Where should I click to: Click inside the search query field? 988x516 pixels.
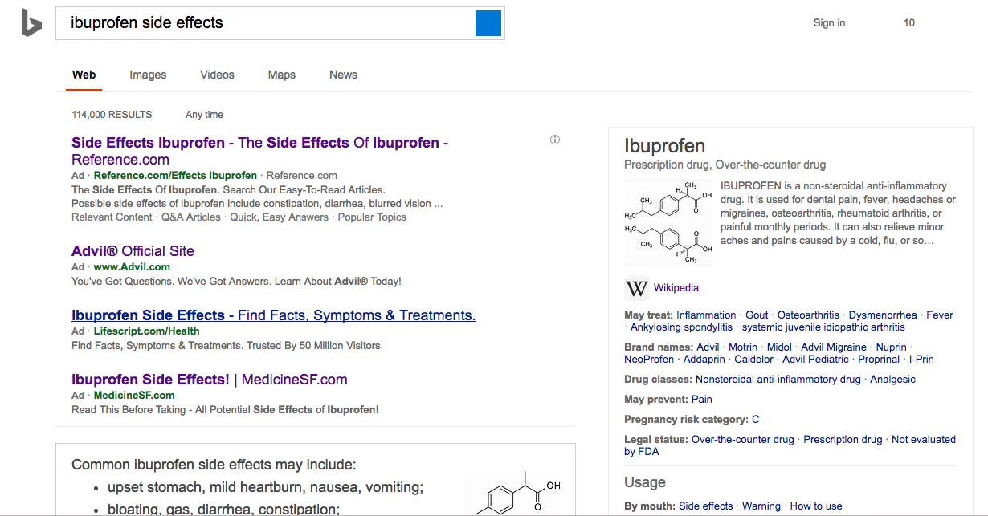[x=241, y=23]
